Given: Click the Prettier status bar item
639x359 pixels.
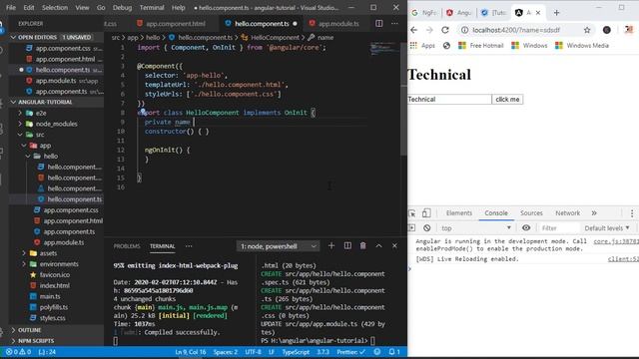Looking at the screenshot, I should [350, 352].
